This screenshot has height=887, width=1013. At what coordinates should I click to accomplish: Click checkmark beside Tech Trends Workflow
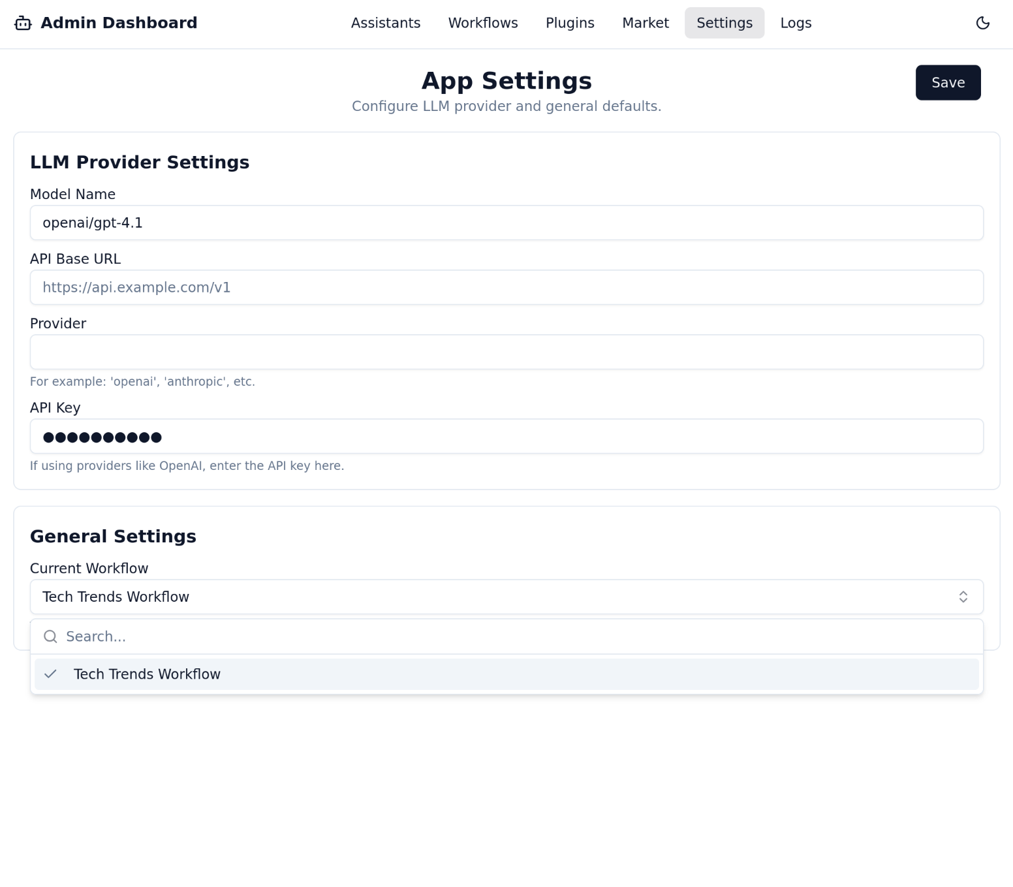pyautogui.click(x=50, y=674)
